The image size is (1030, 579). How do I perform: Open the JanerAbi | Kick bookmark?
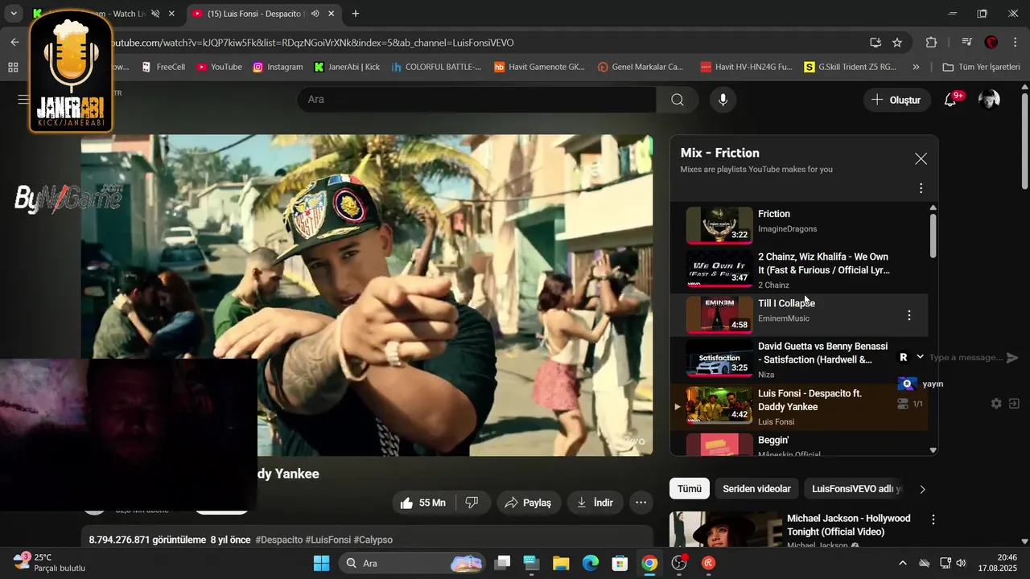coord(347,67)
